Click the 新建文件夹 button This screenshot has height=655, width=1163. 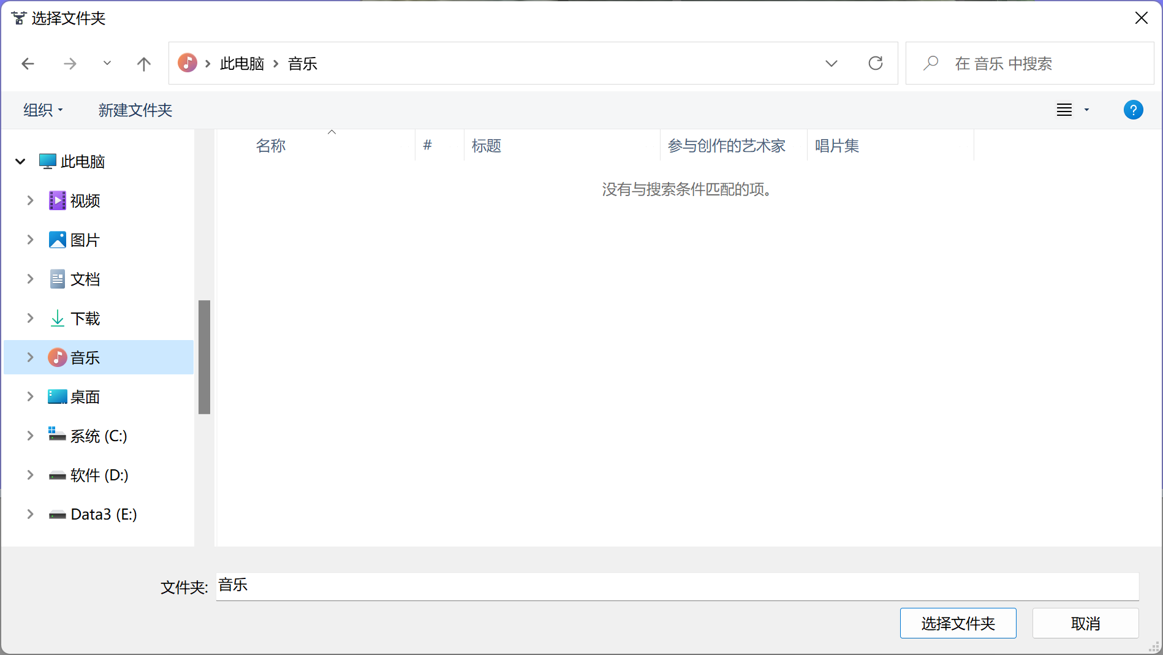135,110
